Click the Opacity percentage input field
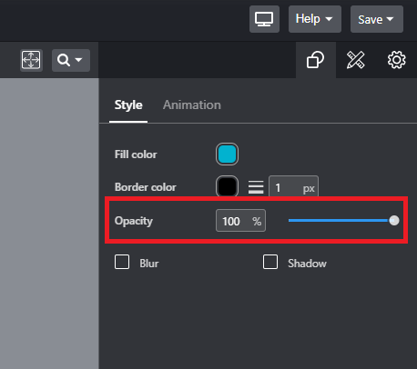This screenshot has width=417, height=369. point(240,221)
